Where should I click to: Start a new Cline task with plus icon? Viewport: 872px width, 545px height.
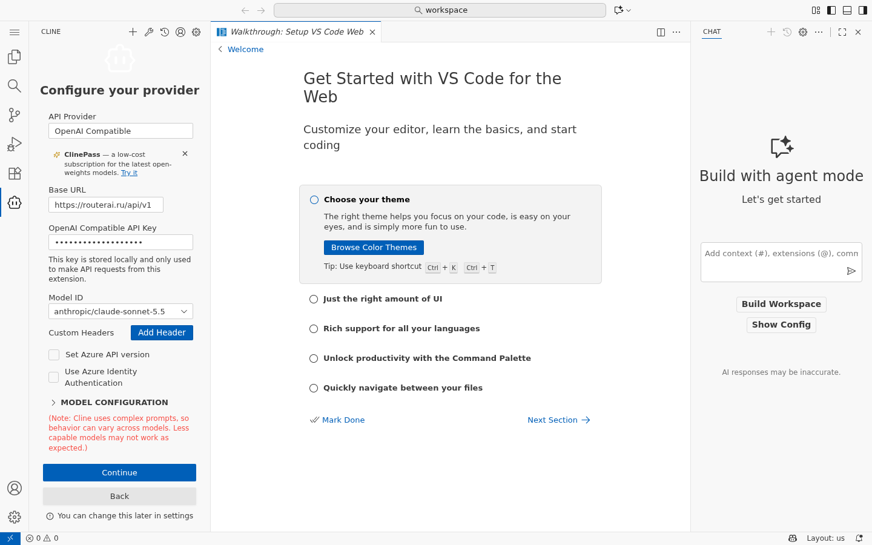133,32
